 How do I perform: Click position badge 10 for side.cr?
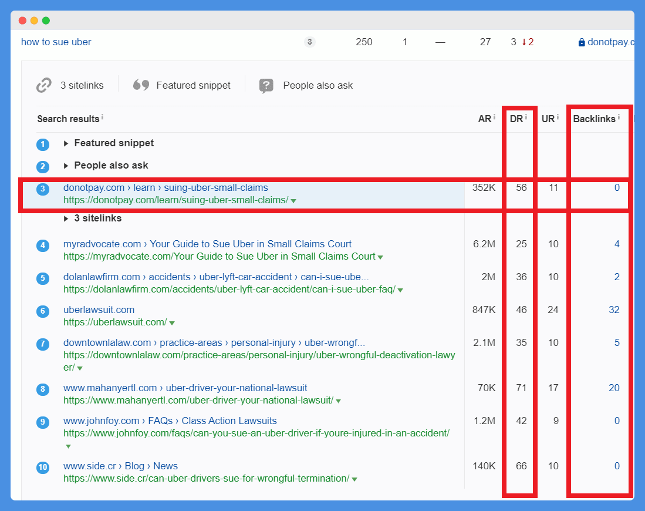(x=43, y=468)
